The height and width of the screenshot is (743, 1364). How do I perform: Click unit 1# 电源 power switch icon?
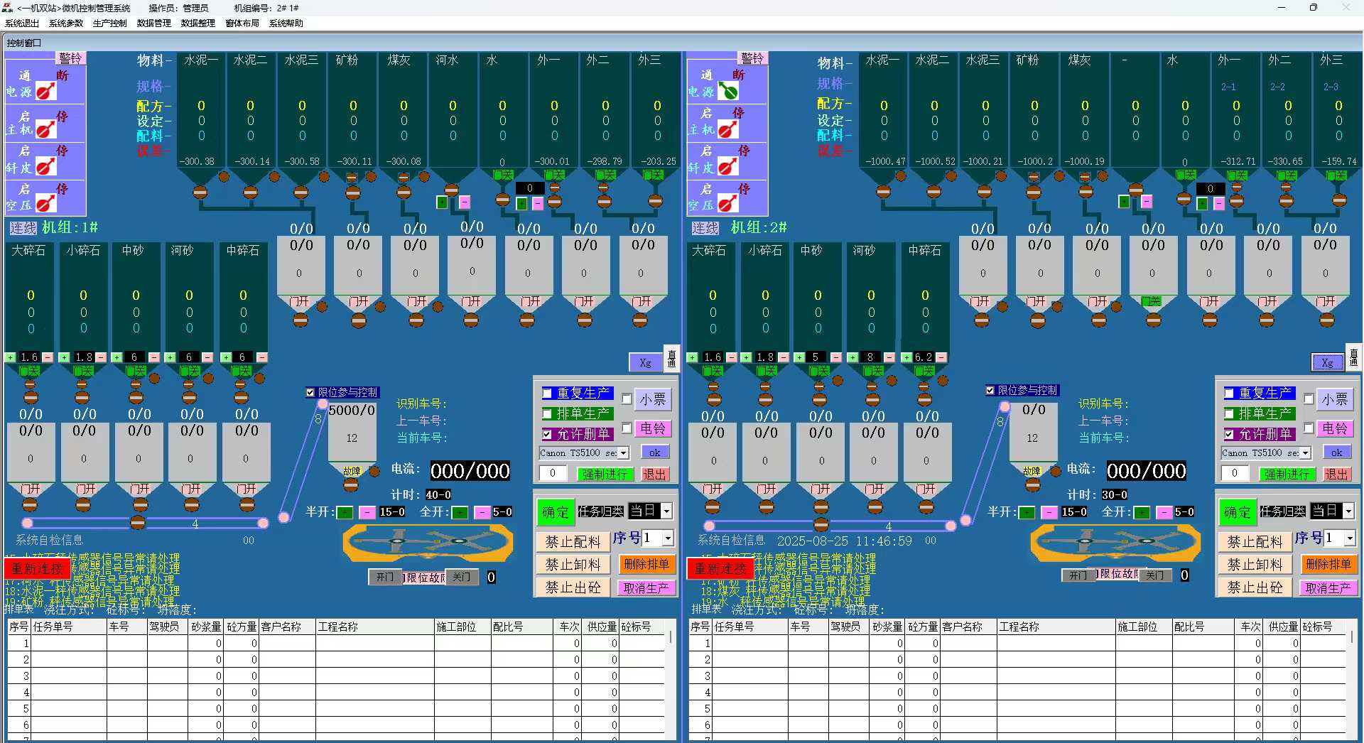(x=46, y=91)
